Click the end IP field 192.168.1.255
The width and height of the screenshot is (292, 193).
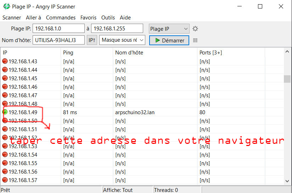[117, 29]
